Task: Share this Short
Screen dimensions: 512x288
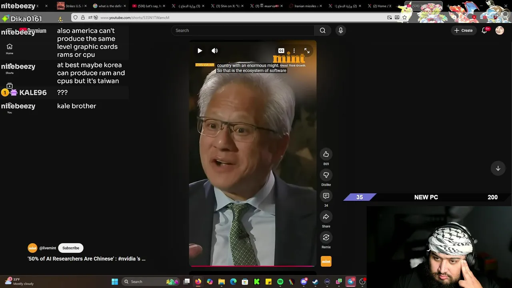Action: [326, 217]
